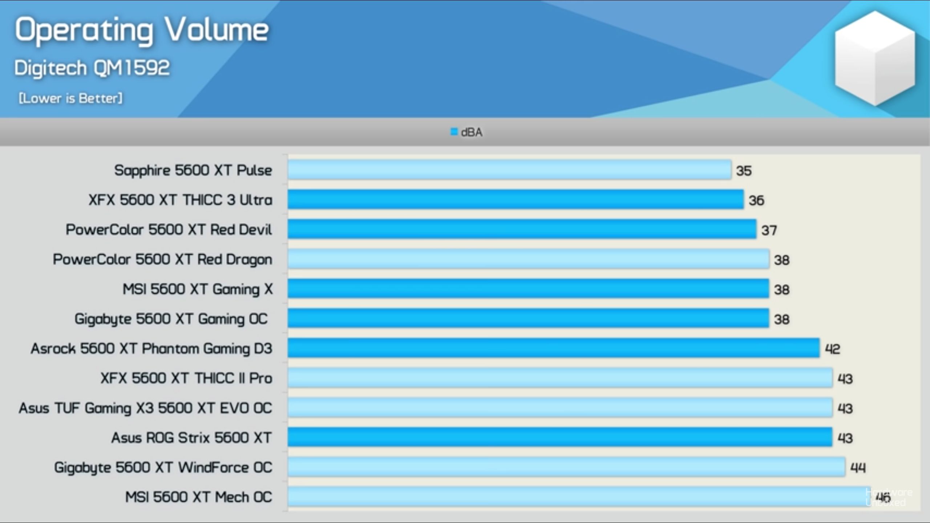Click the Hardware Unboxed watermark
The image size is (930, 523).
(889, 498)
